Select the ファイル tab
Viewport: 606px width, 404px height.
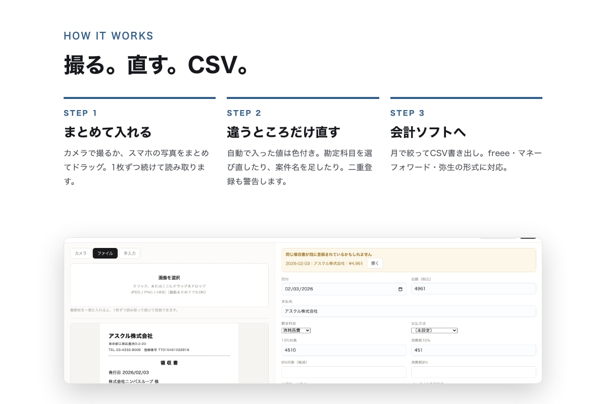tap(105, 253)
